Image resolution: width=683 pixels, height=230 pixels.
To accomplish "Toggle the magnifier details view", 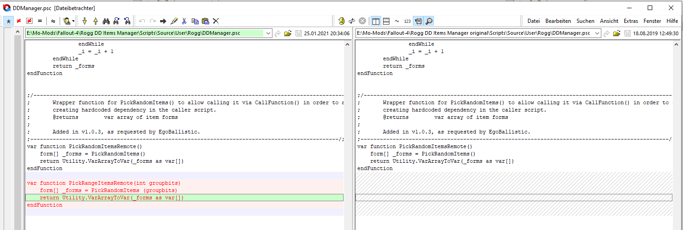I will tap(428, 21).
